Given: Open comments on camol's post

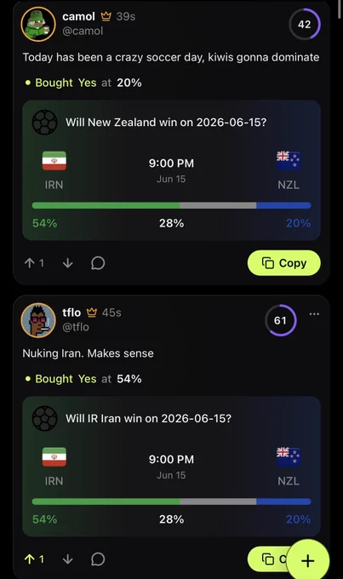Looking at the screenshot, I should click(x=98, y=263).
